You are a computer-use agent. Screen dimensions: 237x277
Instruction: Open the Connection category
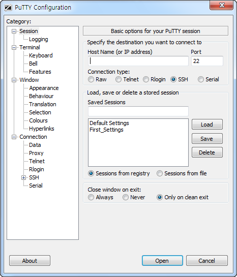(x=33, y=137)
